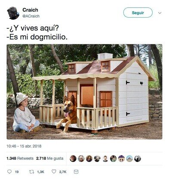Open the 10:46 - 15 abr. 2018 timestamp

click(x=24, y=146)
